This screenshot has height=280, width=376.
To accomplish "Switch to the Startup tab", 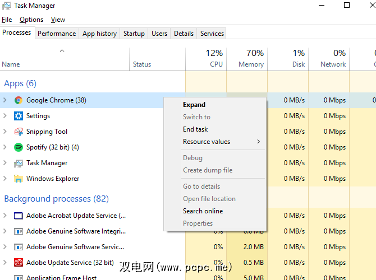I will click(134, 34).
